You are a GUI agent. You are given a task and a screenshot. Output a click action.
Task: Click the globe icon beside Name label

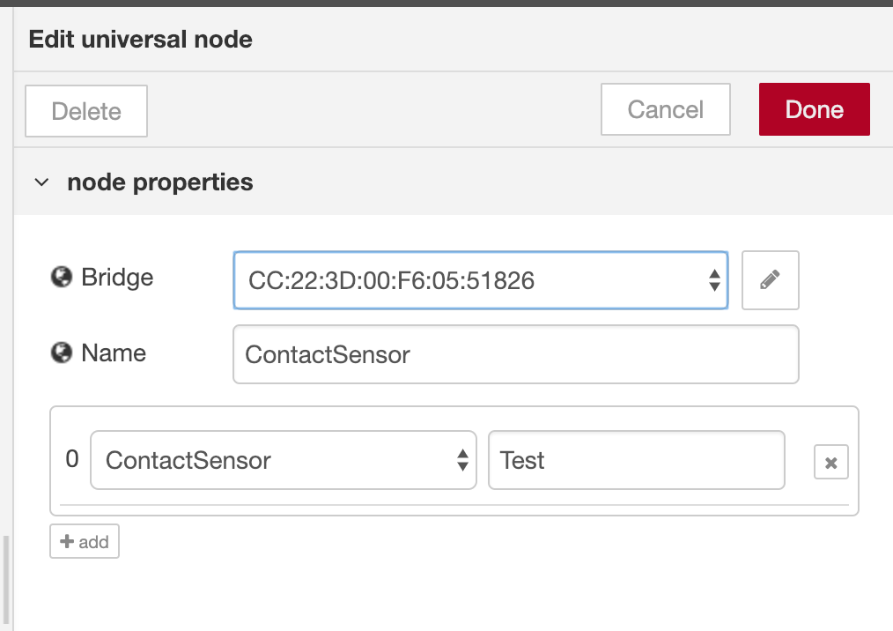[61, 353]
